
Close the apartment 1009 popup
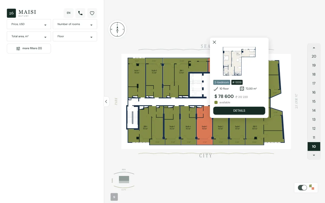point(214,42)
